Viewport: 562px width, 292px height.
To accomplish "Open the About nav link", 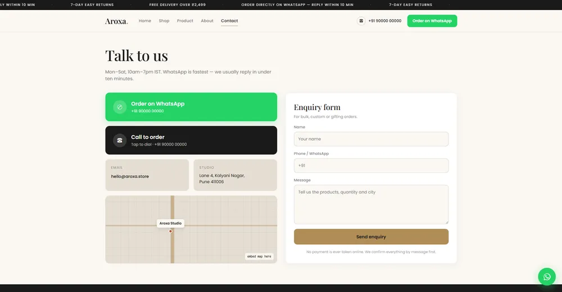I will point(207,21).
